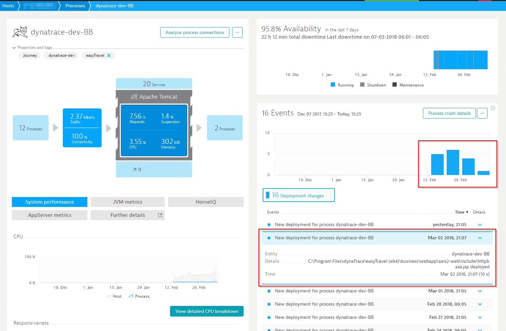Viewport: 506px width, 331px height.
Task: Click the 95.8% Availability heading
Action: pos(291,29)
